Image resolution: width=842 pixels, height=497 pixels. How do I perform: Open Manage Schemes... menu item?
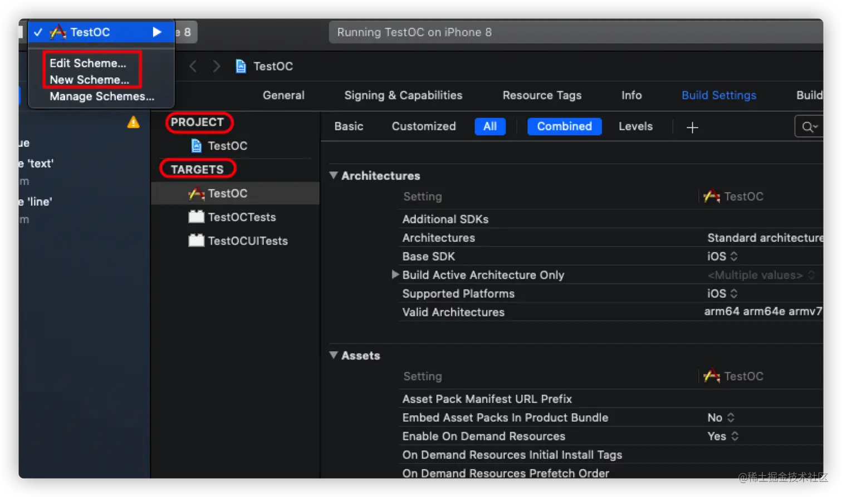pyautogui.click(x=102, y=96)
